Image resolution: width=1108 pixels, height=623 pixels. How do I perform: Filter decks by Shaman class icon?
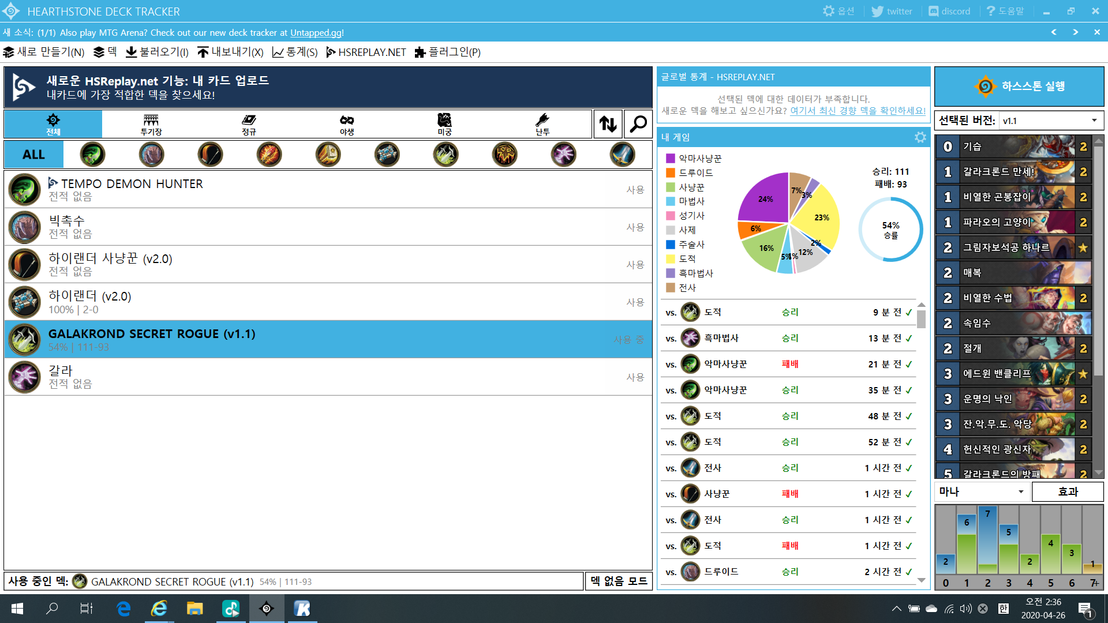(x=504, y=155)
